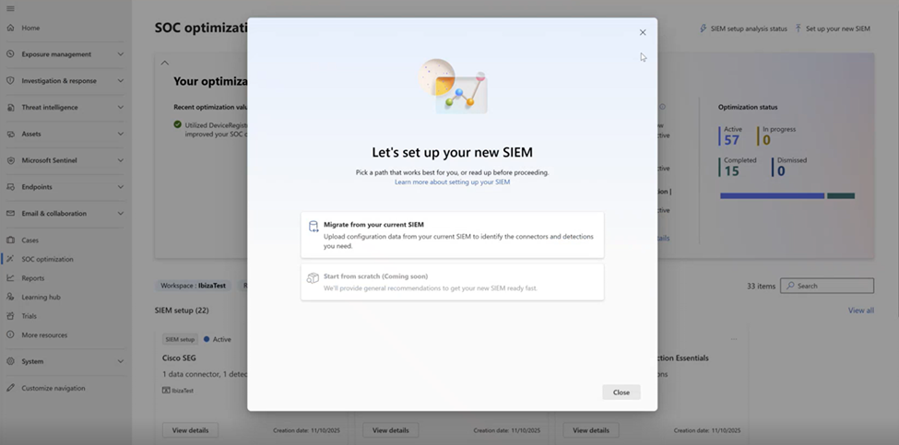Expand the Threat intelligence chevron
899x445 pixels.
121,107
